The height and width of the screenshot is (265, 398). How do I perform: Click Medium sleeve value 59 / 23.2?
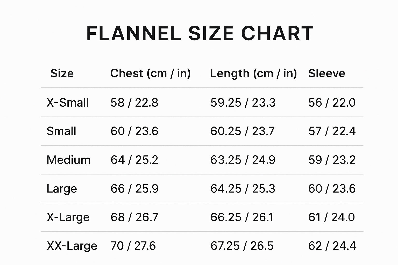[x=332, y=160]
